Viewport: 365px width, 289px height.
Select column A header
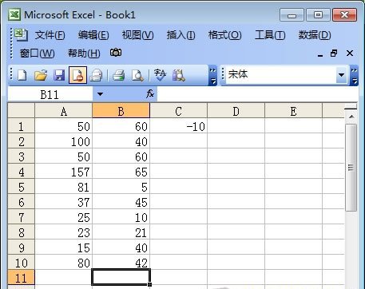[63, 111]
